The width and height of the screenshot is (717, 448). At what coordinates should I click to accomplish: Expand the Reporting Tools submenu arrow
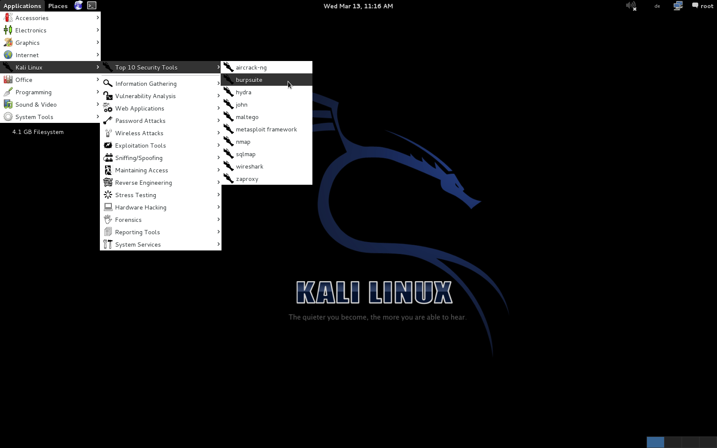tap(219, 232)
